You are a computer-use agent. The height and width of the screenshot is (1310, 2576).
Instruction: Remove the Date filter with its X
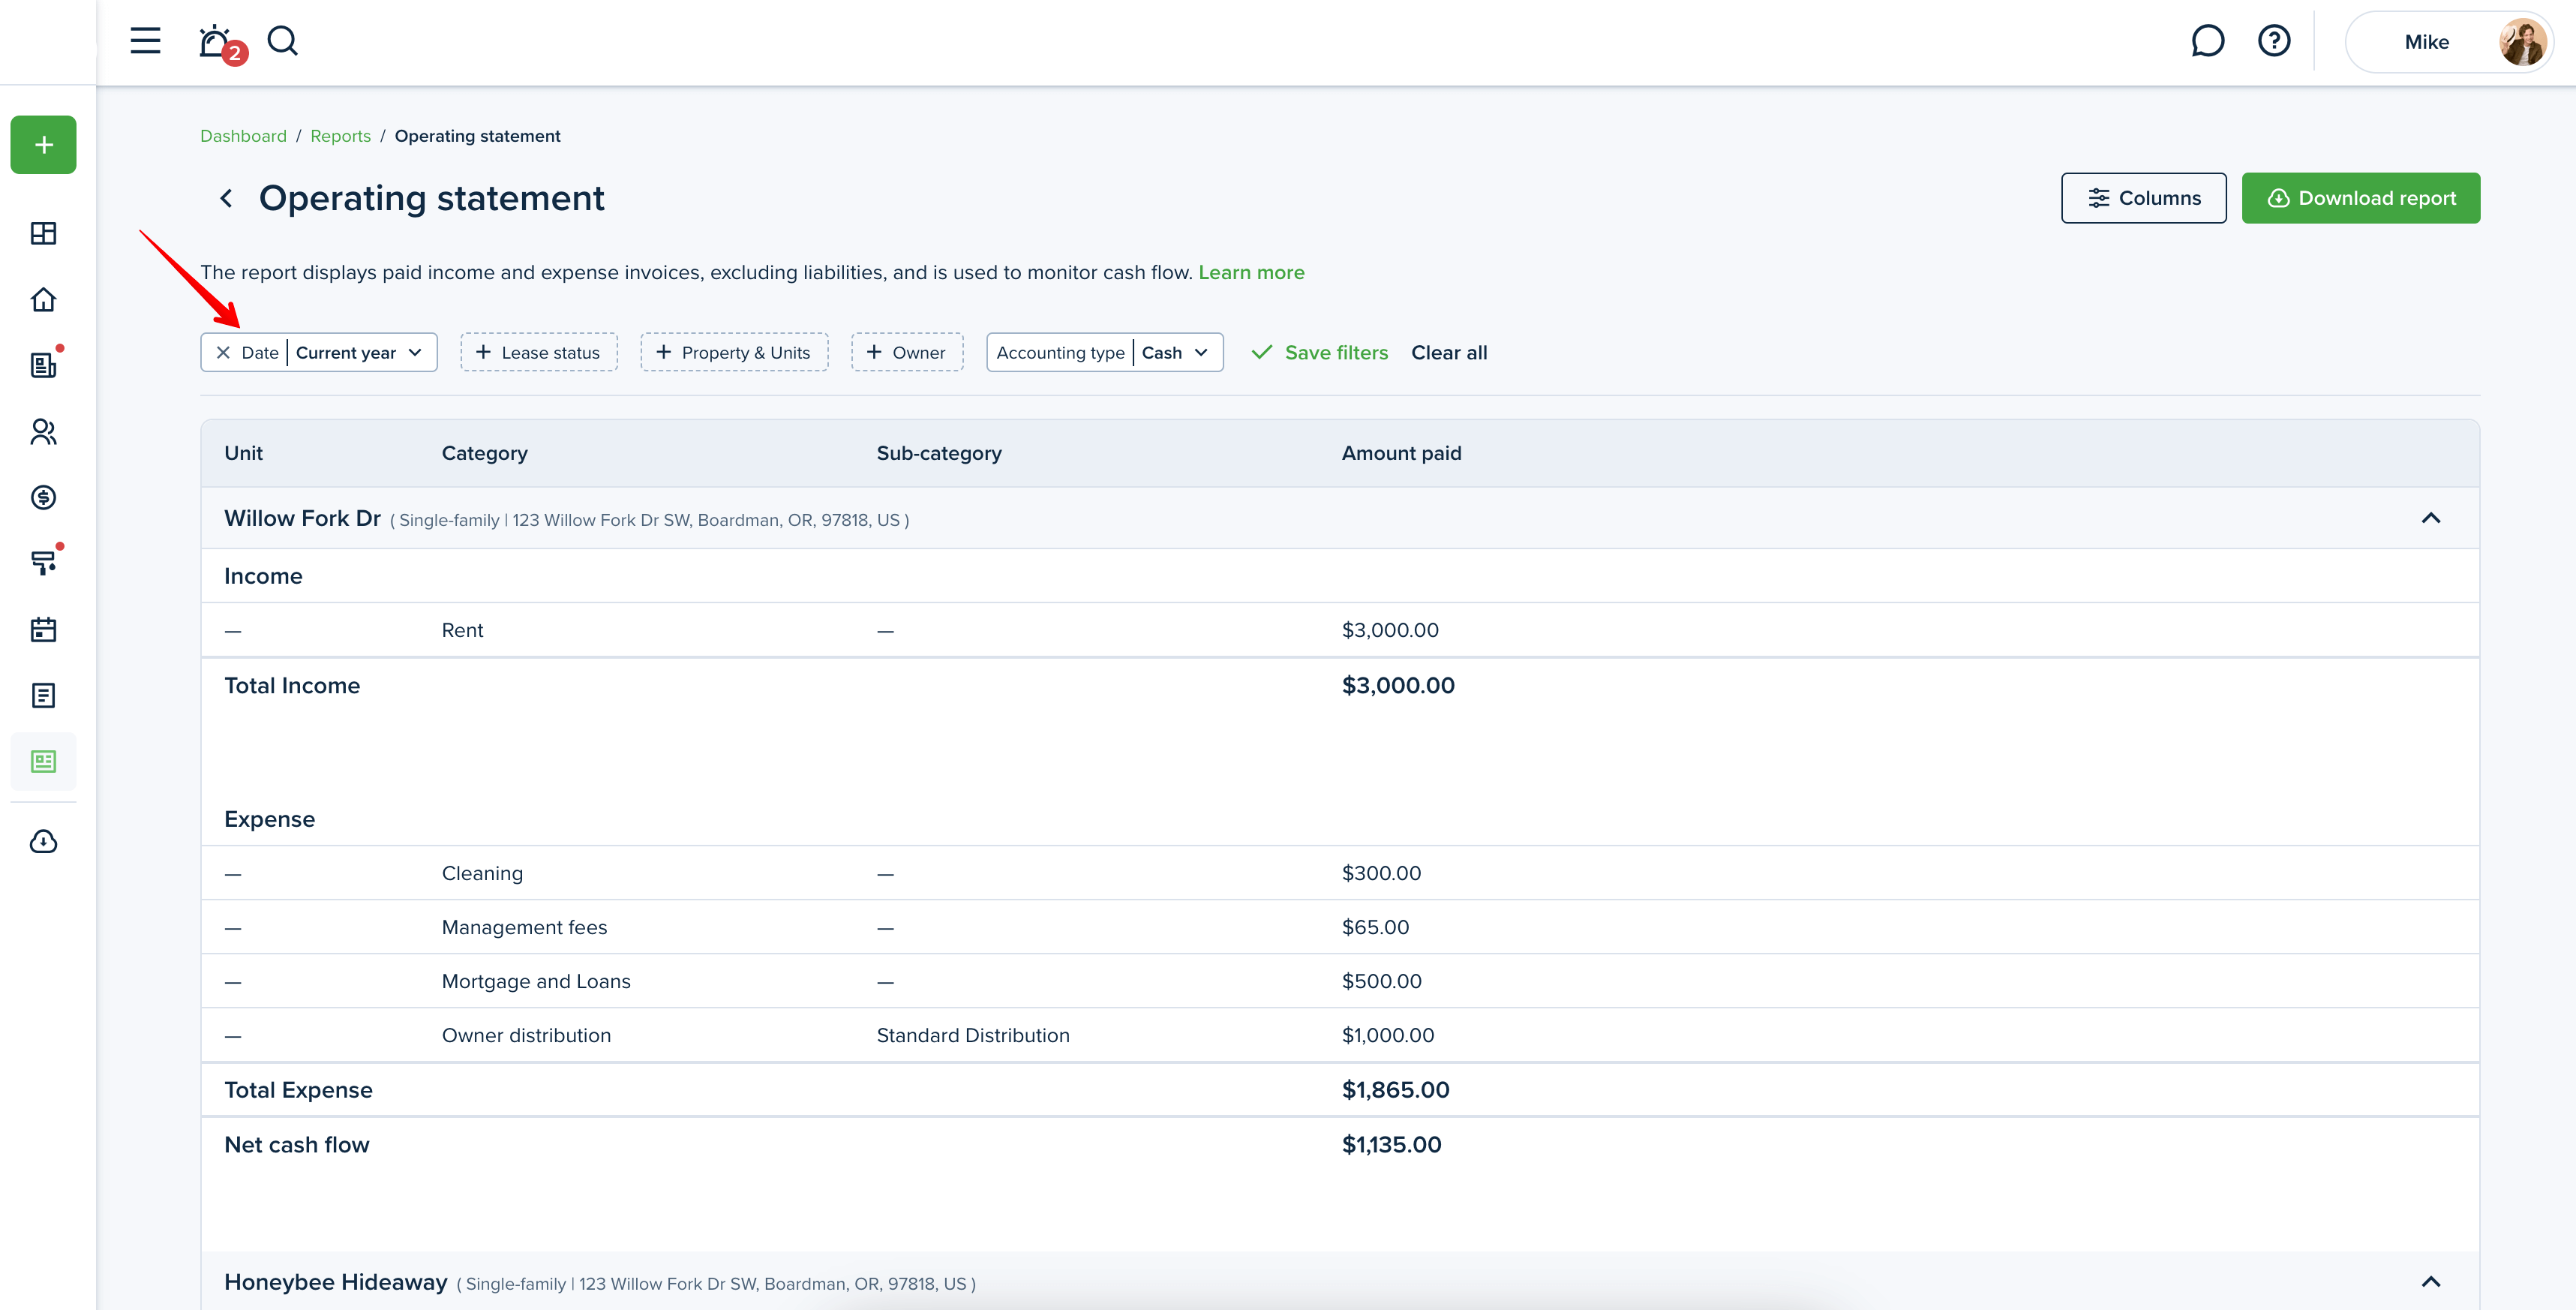point(223,352)
